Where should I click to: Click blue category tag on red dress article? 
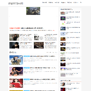(x=27, y=79)
